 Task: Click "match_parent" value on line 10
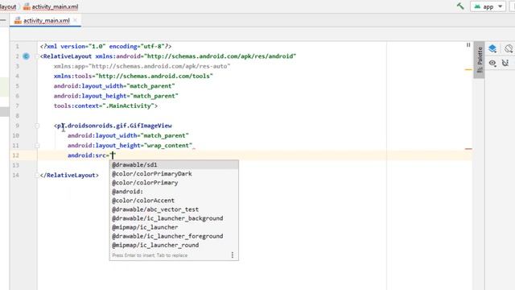[x=164, y=135]
